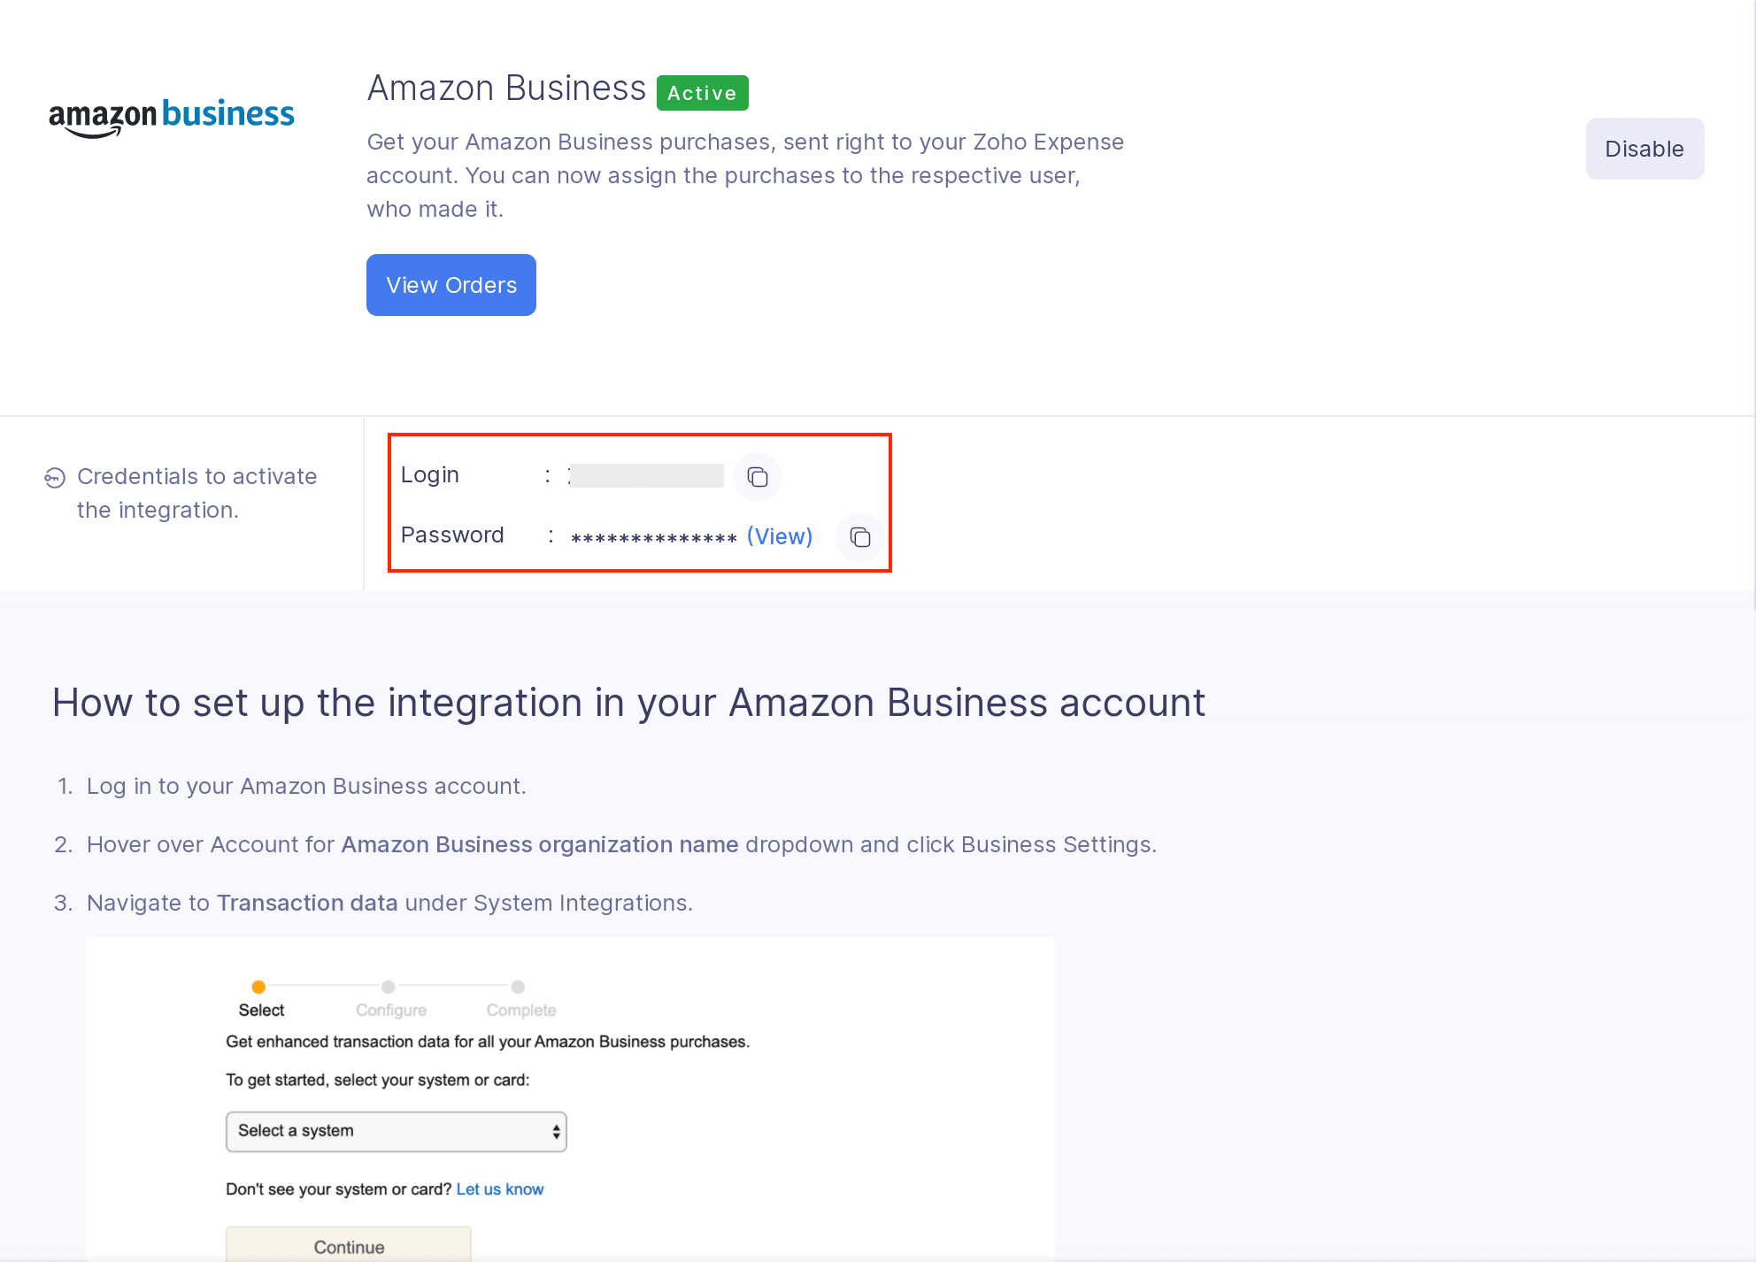Screen dimensions: 1756x1262
Task: Disable the Amazon Business integration
Action: click(1644, 149)
